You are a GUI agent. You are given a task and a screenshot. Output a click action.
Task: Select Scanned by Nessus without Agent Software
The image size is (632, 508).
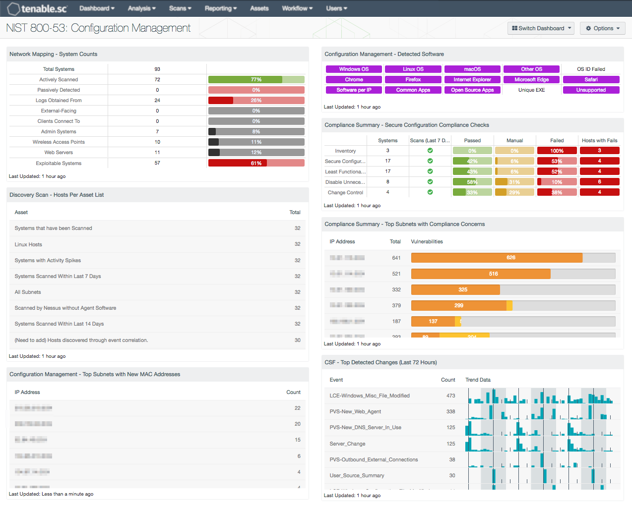click(x=157, y=308)
